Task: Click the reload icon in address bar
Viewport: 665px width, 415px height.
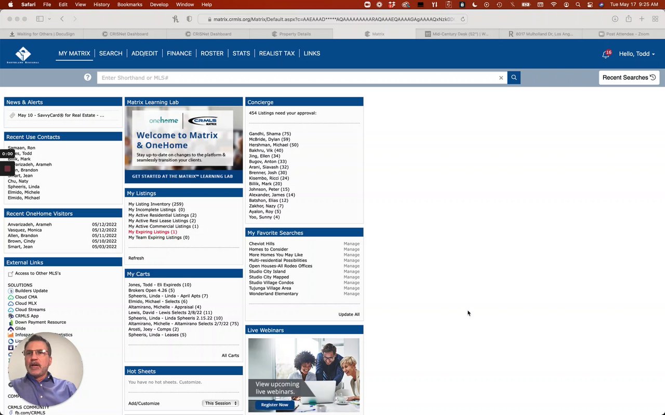Action: (462, 19)
